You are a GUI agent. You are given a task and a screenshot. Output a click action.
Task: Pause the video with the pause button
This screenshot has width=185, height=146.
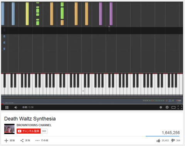point(7,107)
